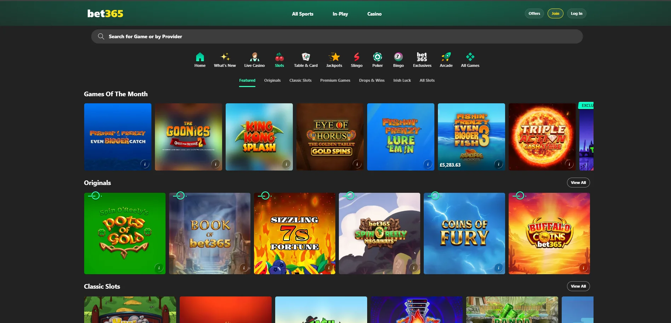Viewport: 671px width, 323px height.
Task: Focus the Search for Game or Provider field
Action: pyautogui.click(x=337, y=36)
